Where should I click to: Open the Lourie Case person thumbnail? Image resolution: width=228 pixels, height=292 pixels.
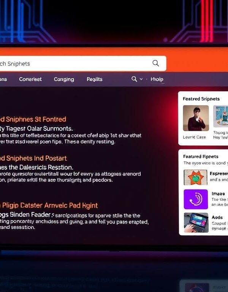(196, 118)
